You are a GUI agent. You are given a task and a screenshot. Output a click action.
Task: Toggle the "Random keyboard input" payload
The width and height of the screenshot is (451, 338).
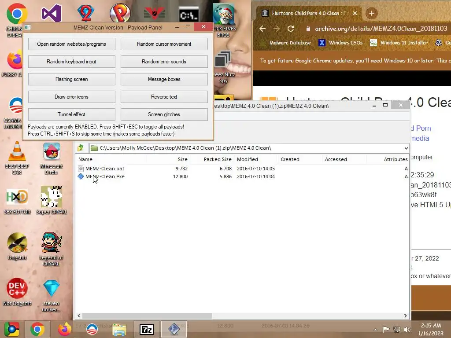click(72, 62)
